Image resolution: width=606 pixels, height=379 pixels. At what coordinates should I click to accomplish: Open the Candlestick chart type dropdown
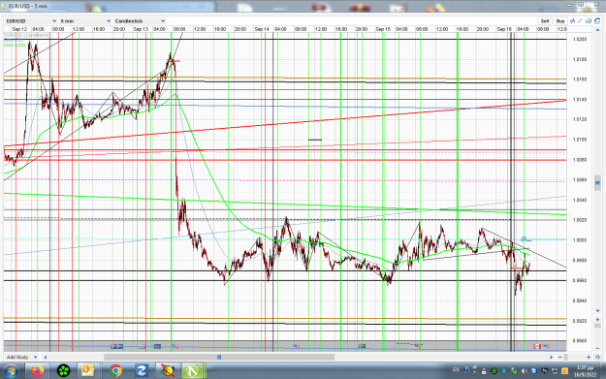(x=140, y=21)
